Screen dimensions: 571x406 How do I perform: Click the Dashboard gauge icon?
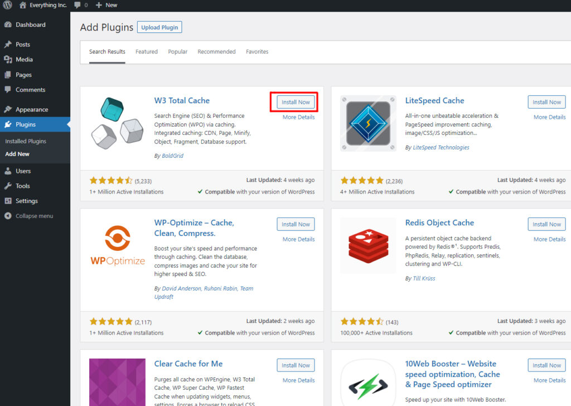click(x=8, y=25)
